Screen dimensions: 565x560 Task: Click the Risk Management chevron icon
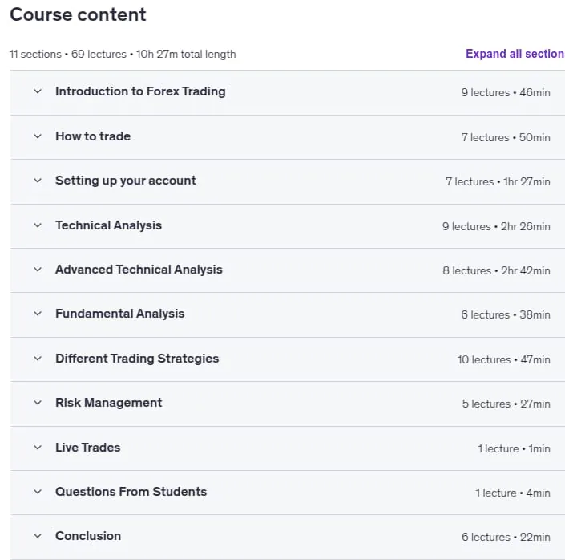click(38, 402)
